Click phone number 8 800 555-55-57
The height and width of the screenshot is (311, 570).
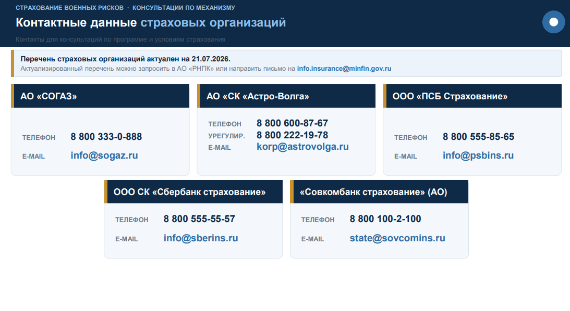pyautogui.click(x=199, y=219)
